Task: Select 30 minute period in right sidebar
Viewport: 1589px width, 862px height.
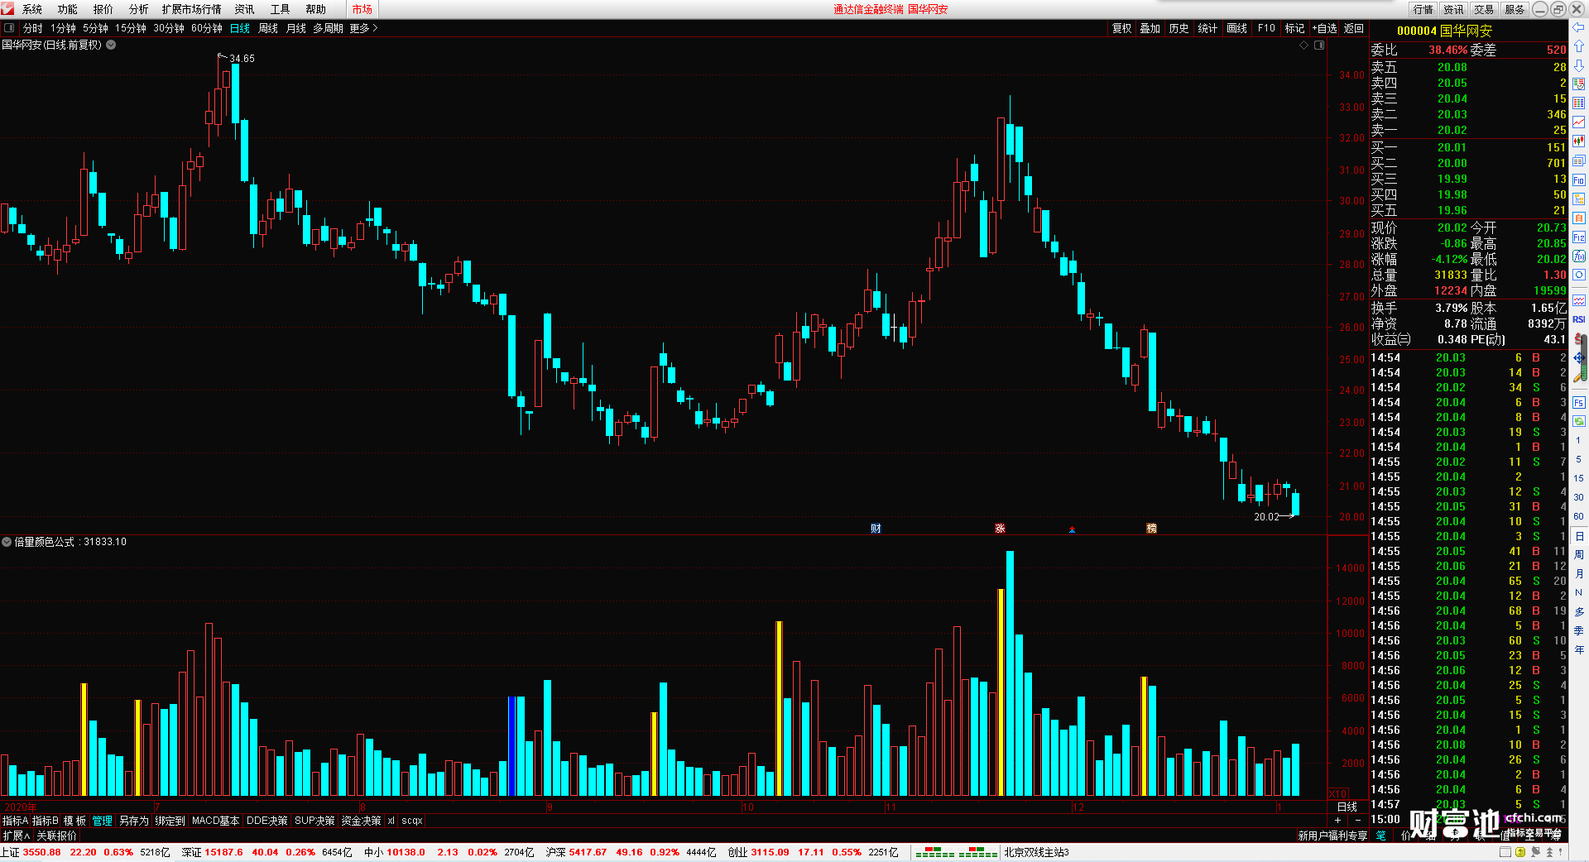Action: (1578, 497)
